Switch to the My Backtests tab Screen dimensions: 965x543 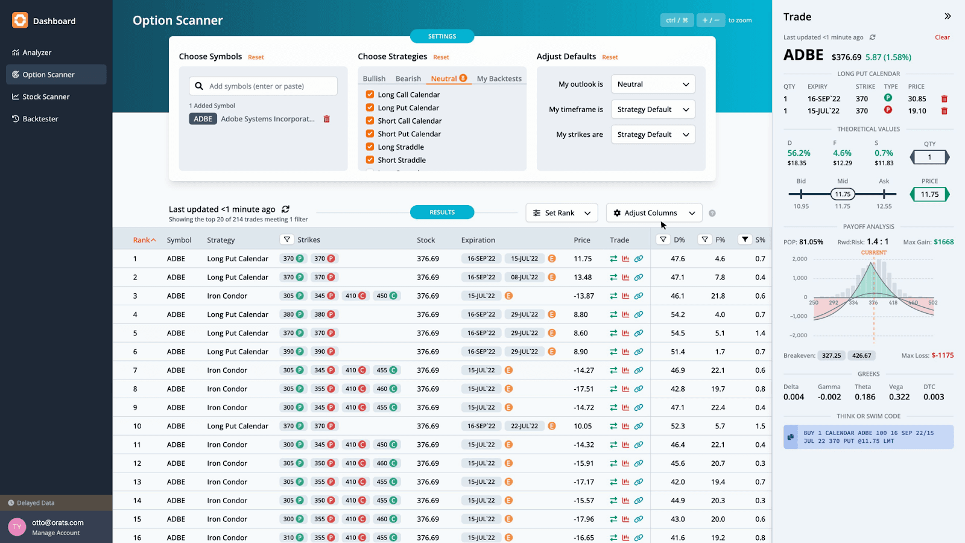[x=499, y=78]
